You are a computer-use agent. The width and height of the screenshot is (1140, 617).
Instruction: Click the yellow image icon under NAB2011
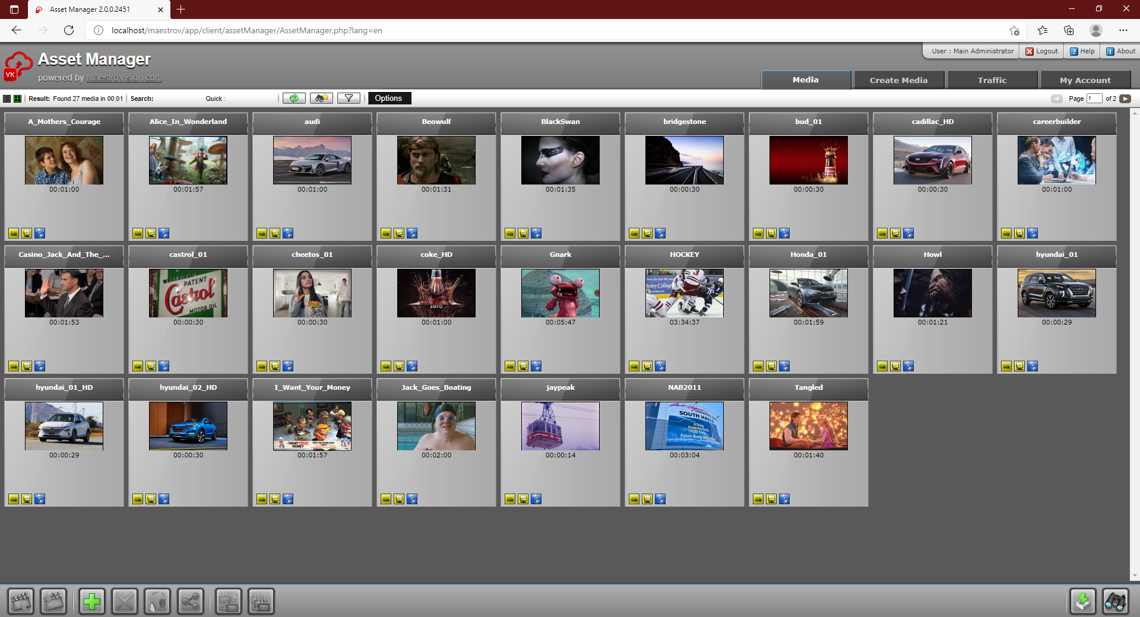click(634, 499)
